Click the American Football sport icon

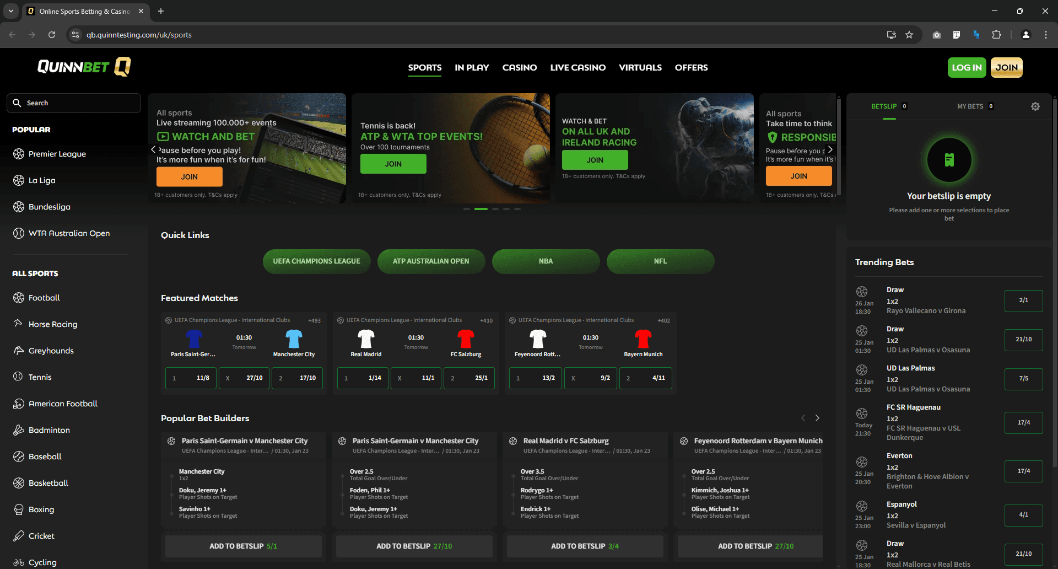(19, 404)
